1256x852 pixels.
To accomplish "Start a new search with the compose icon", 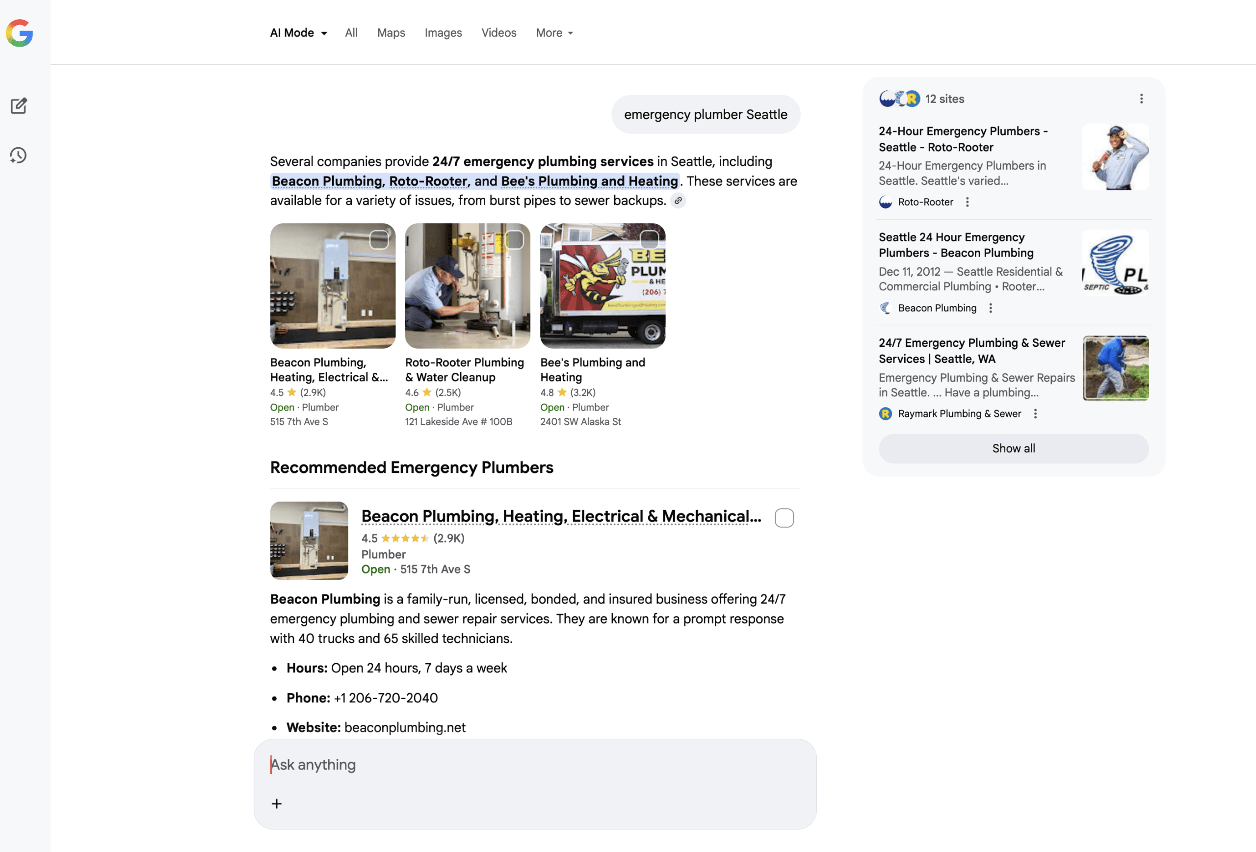I will click(19, 106).
